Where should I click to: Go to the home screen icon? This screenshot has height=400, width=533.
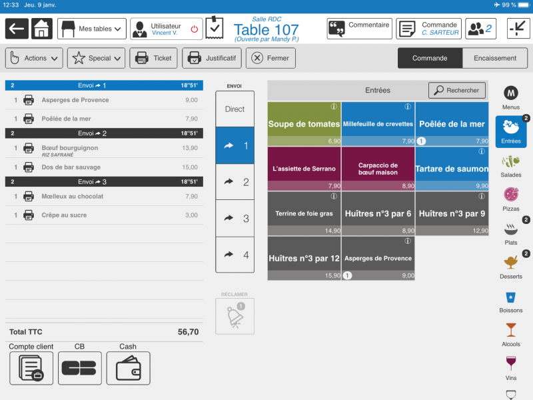pyautogui.click(x=41, y=29)
